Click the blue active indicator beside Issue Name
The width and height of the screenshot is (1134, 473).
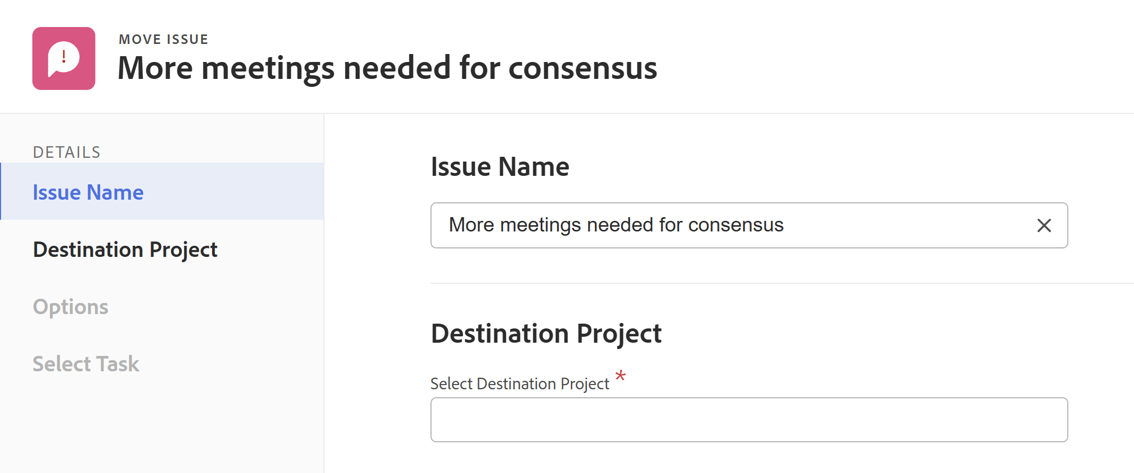pyautogui.click(x=1, y=191)
